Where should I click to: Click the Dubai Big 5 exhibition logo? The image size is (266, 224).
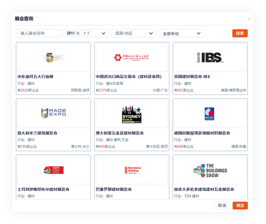coord(53,57)
